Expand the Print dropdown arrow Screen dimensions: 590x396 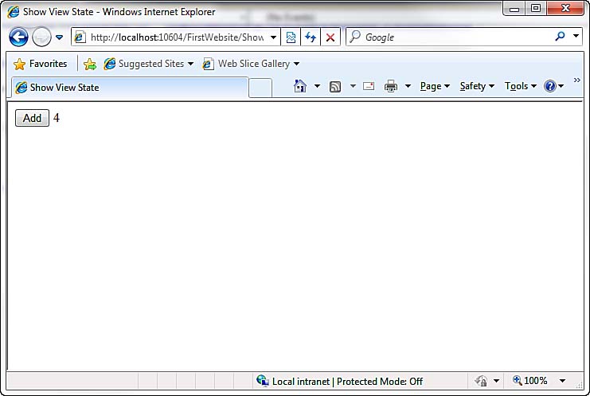click(408, 86)
